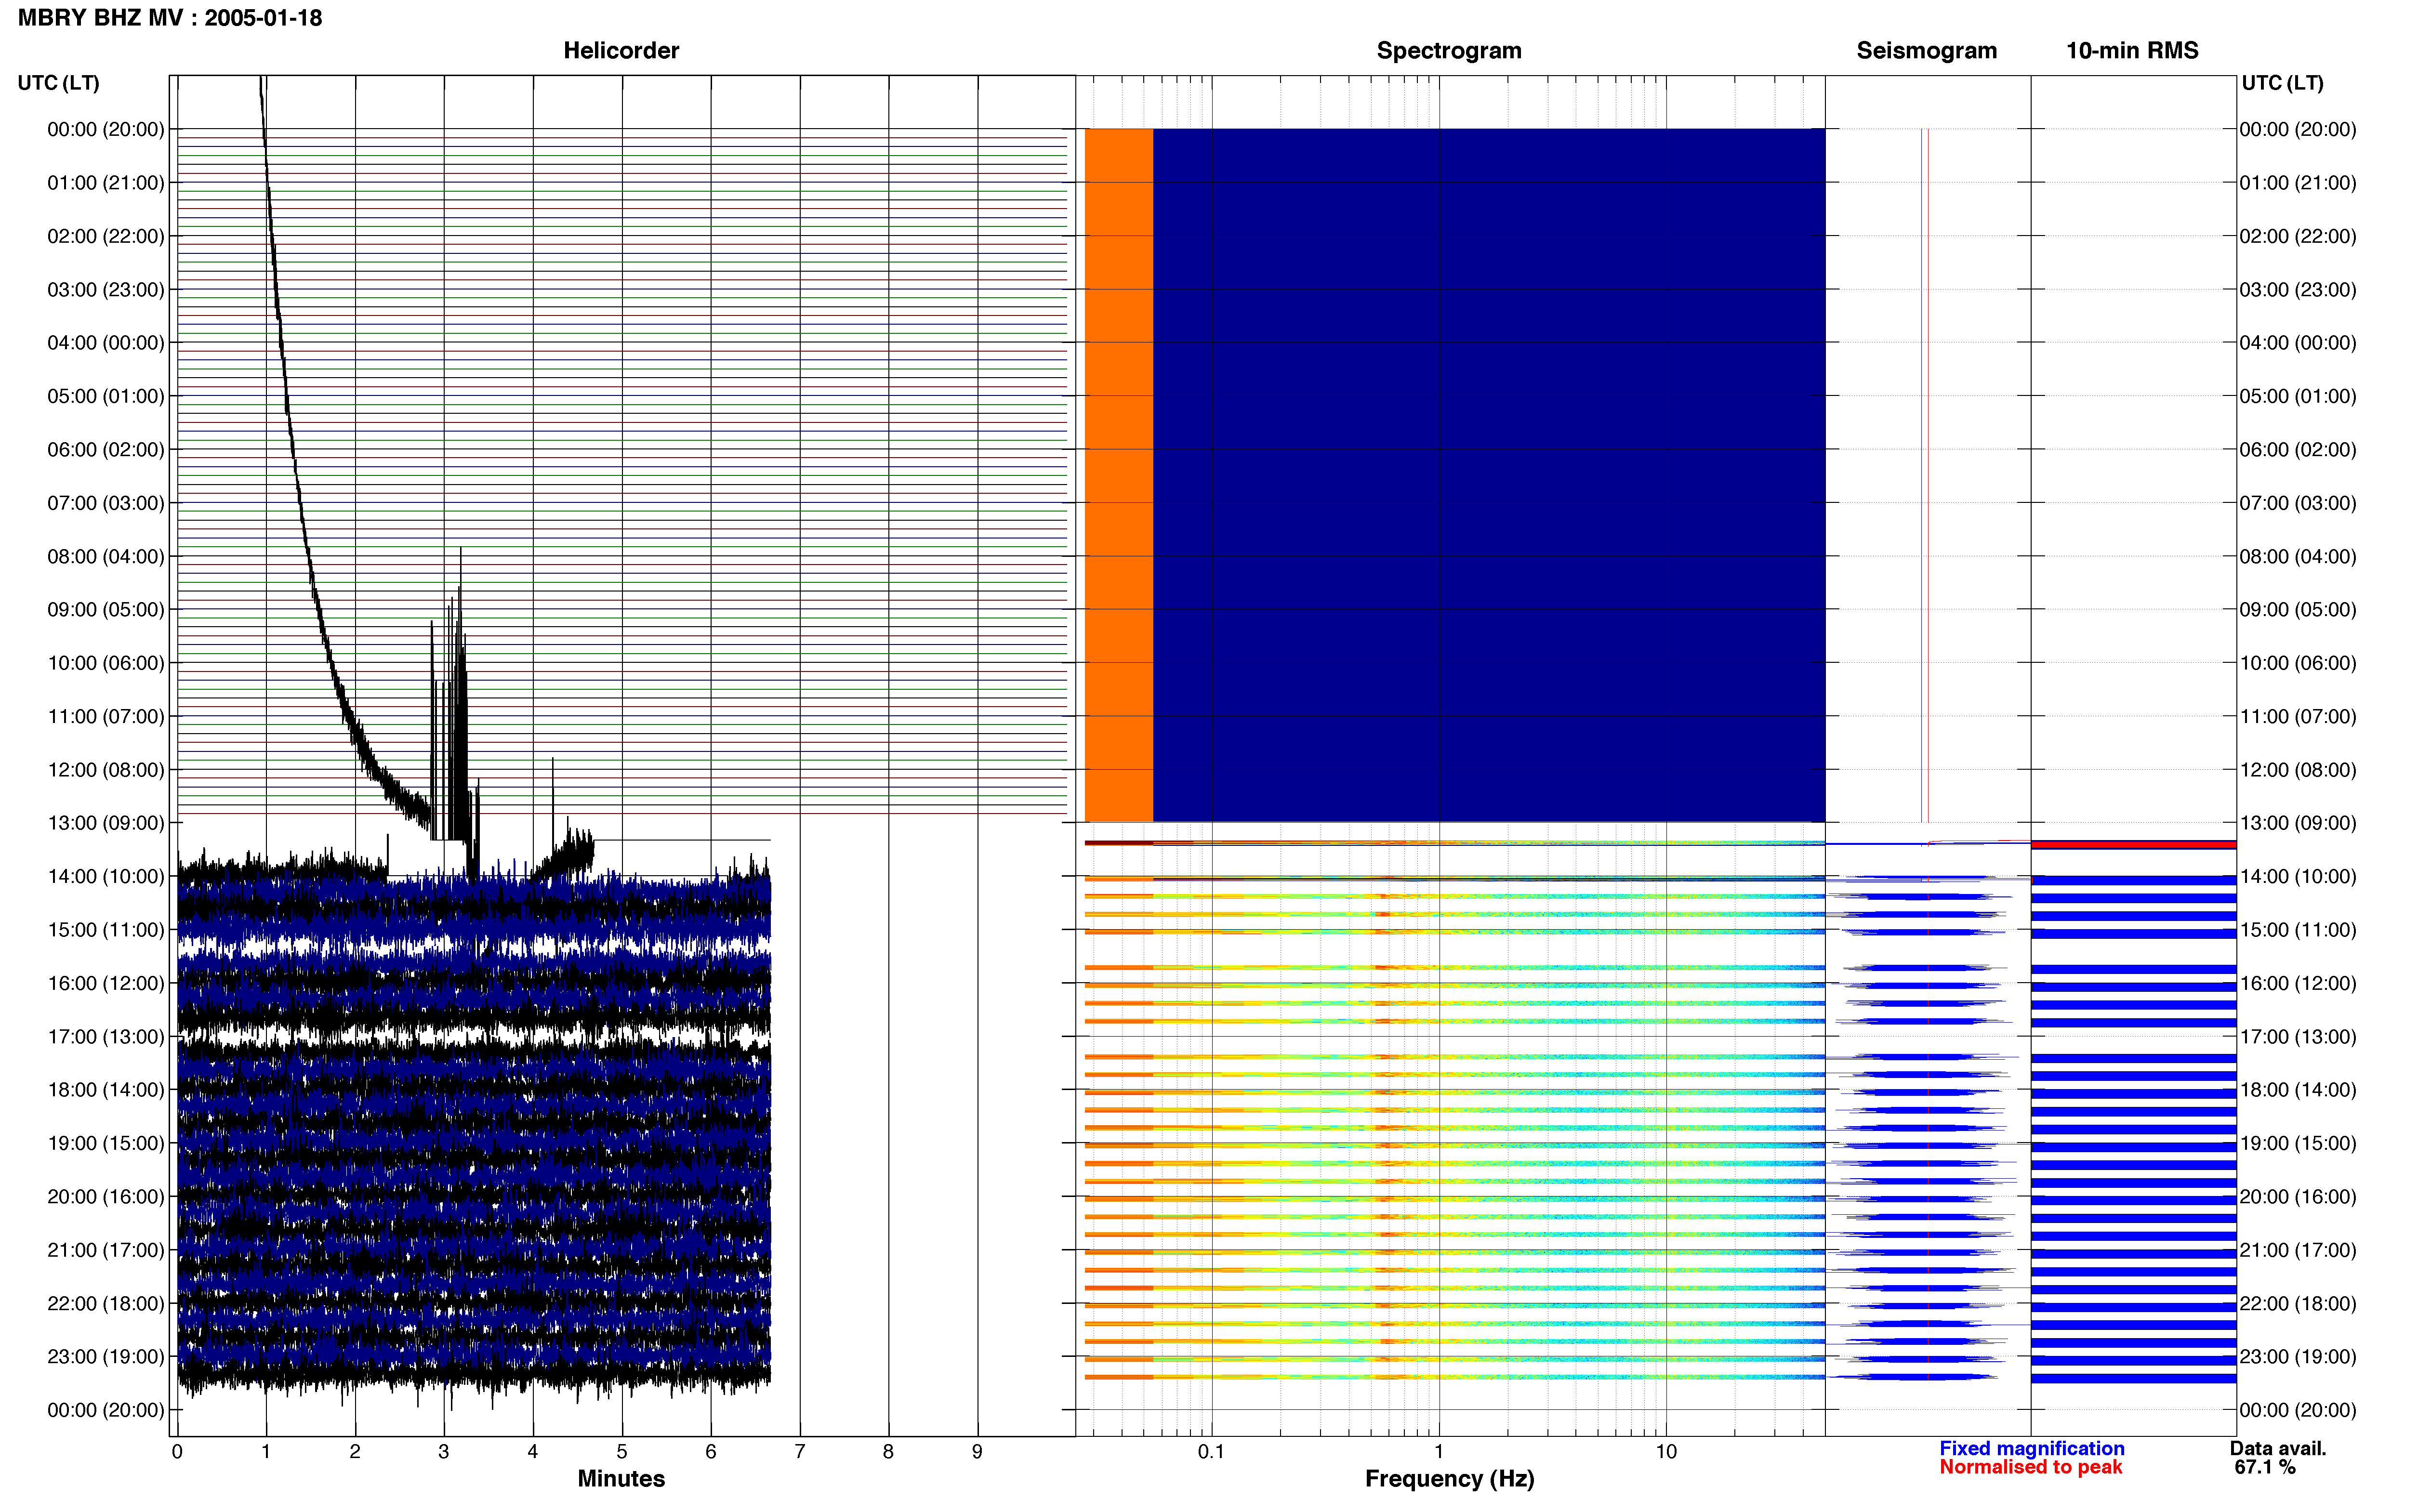Click right time label '21:00 (17:00)'
This screenshot has height=1512, width=2418.
[x=2298, y=1250]
